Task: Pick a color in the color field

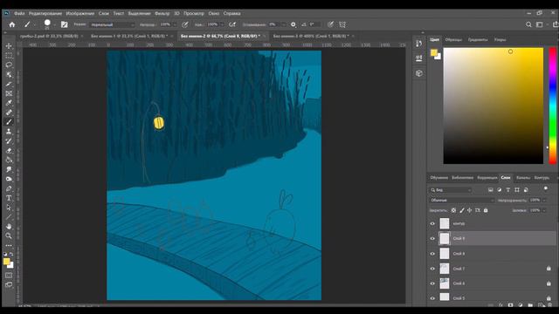Action: pos(493,106)
